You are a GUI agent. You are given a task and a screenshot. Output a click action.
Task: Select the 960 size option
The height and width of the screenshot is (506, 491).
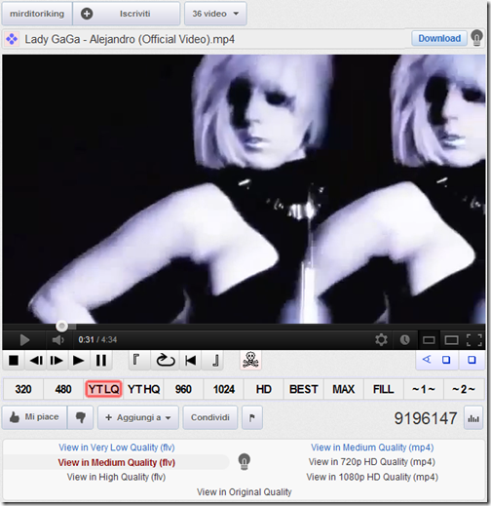[183, 389]
